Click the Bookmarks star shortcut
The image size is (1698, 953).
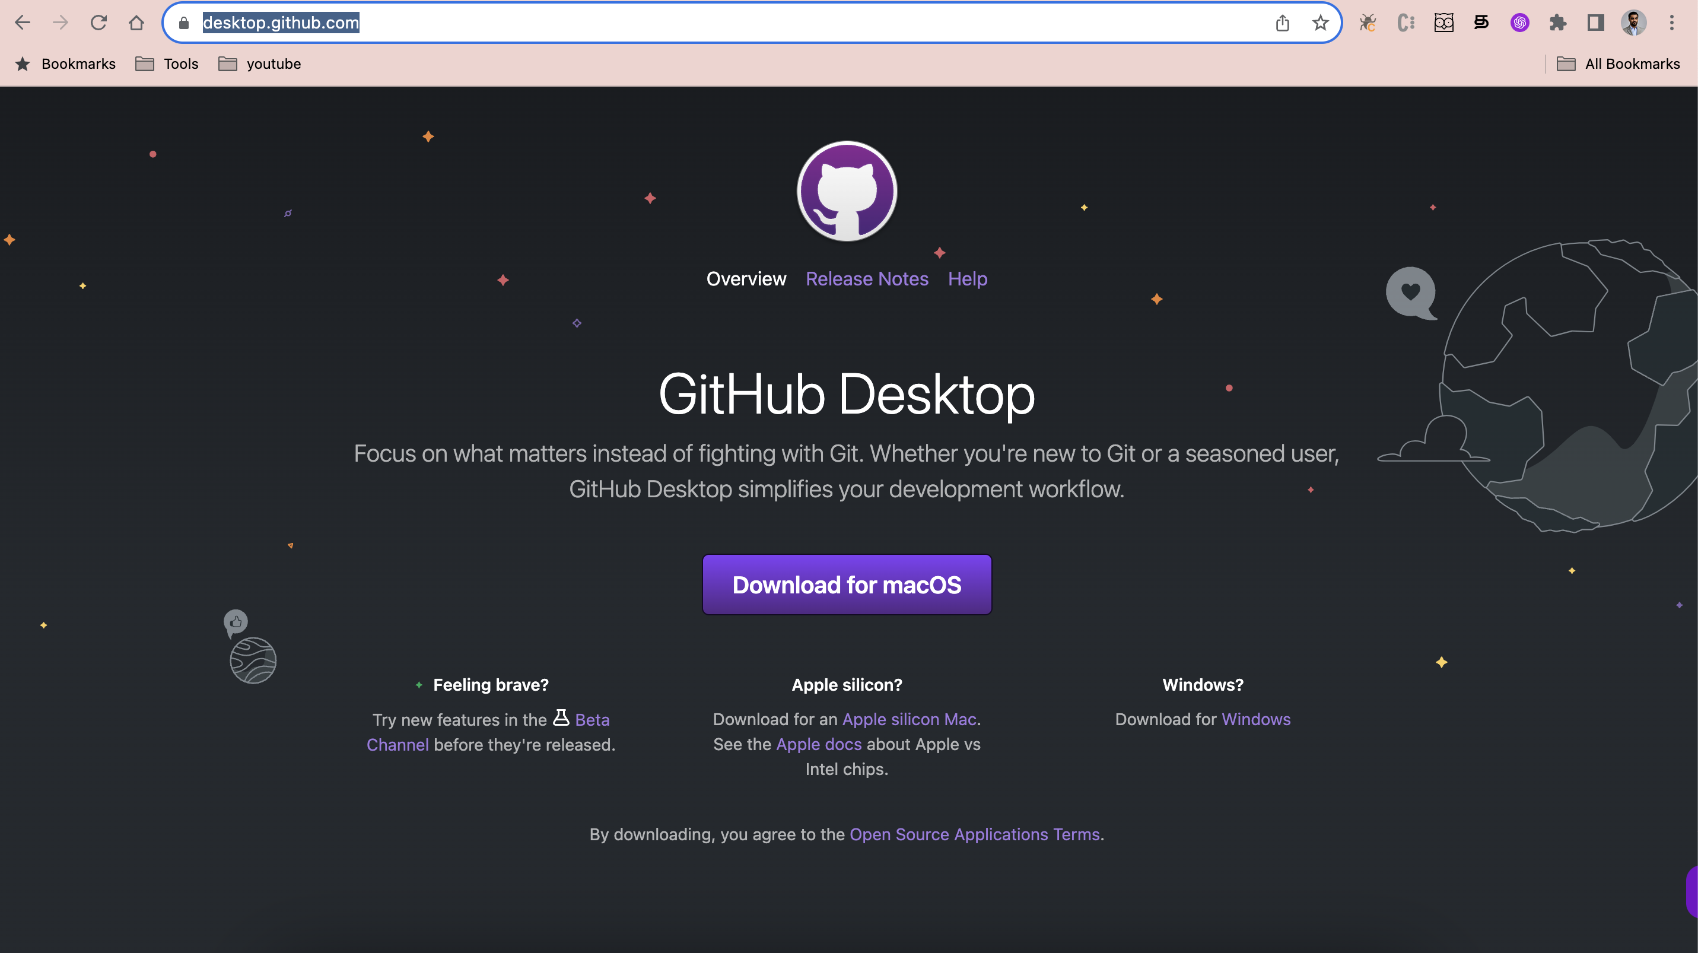click(65, 64)
